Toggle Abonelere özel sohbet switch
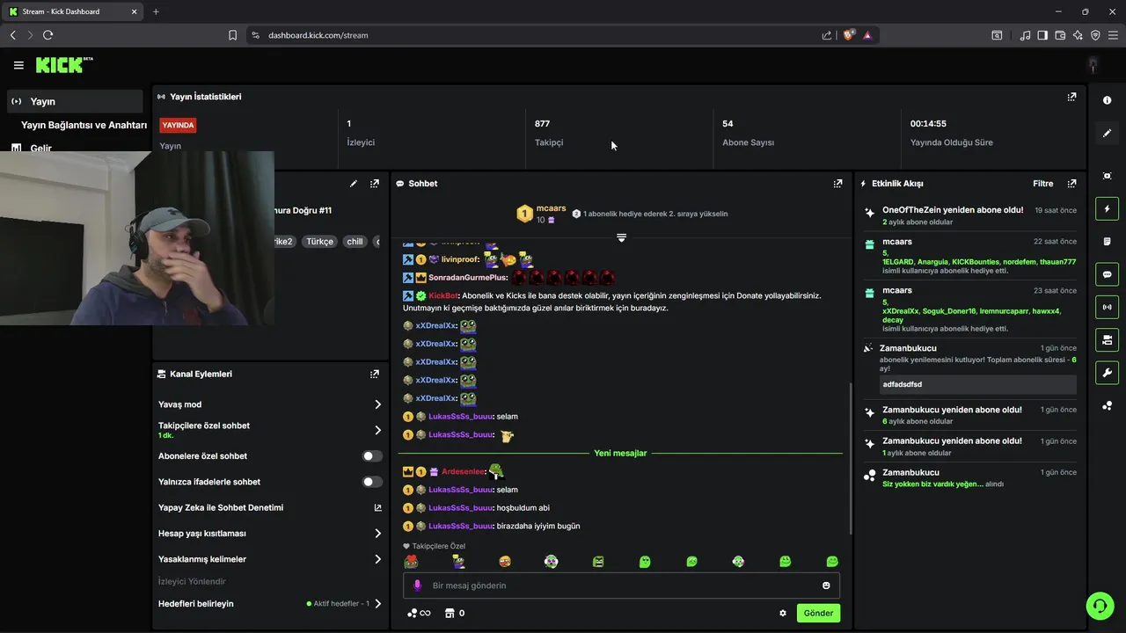Screen dimensions: 1126x633 pos(373,456)
